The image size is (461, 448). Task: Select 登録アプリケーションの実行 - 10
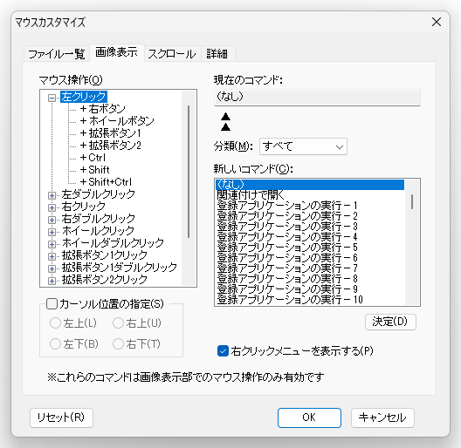click(310, 300)
